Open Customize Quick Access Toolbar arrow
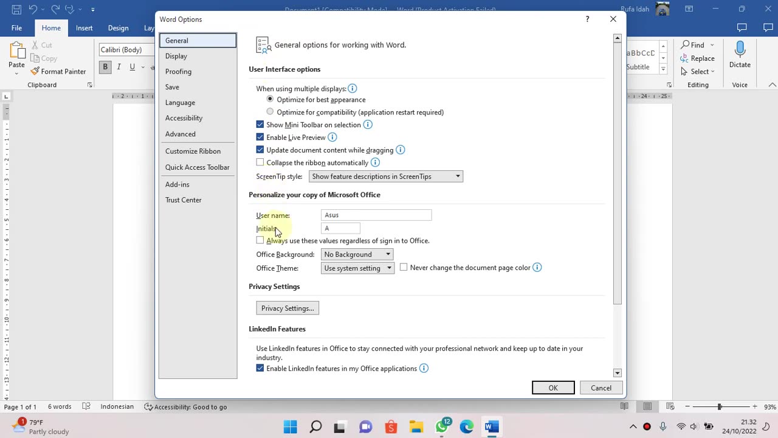The width and height of the screenshot is (778, 438). click(93, 10)
